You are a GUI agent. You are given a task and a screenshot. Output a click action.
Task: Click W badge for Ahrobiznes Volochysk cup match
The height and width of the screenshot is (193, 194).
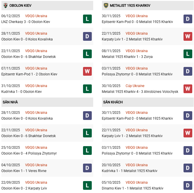pyautogui.click(x=188, y=89)
